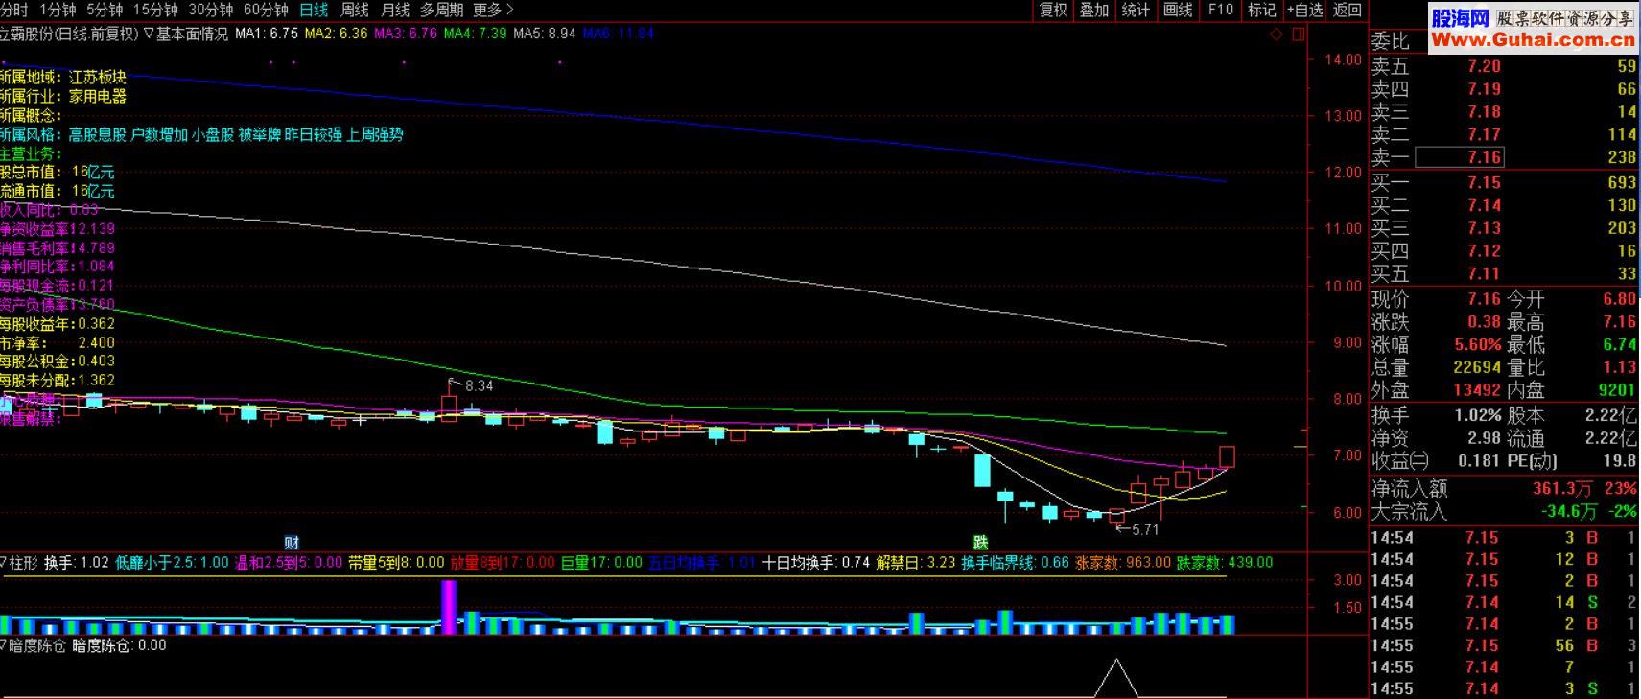The width and height of the screenshot is (1641, 699).
Task: Select the 60分钟 period tab
Action: [x=267, y=10]
